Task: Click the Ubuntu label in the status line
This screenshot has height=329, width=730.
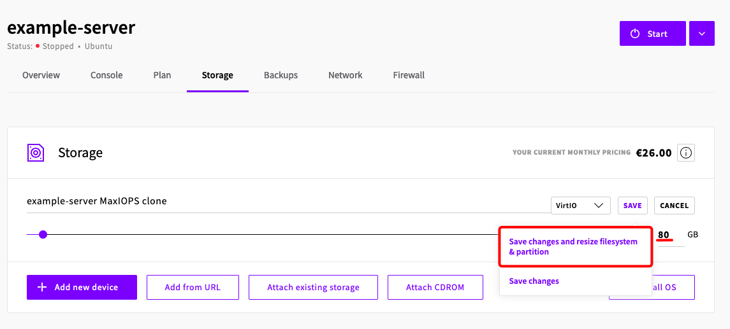Action: pyautogui.click(x=98, y=46)
